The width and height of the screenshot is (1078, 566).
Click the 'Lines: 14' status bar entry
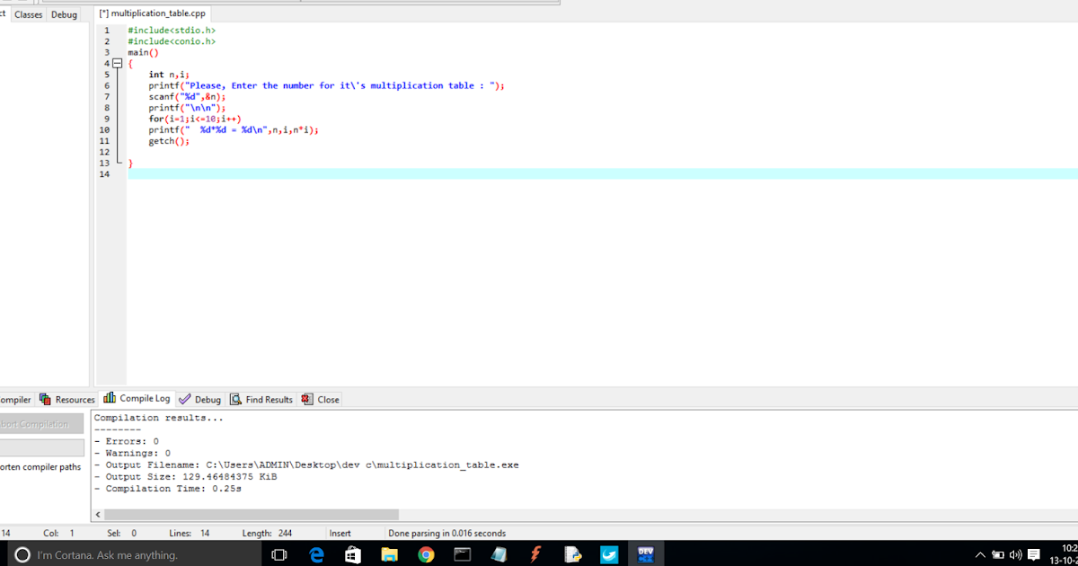(x=190, y=533)
